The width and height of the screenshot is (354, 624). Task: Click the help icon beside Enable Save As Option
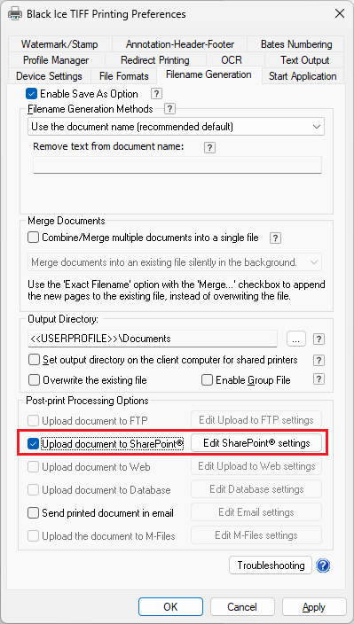click(157, 94)
